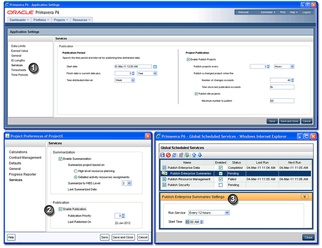Click the Start Time 02:00 AM field
This screenshot has width=322, height=248.
tap(192, 222)
